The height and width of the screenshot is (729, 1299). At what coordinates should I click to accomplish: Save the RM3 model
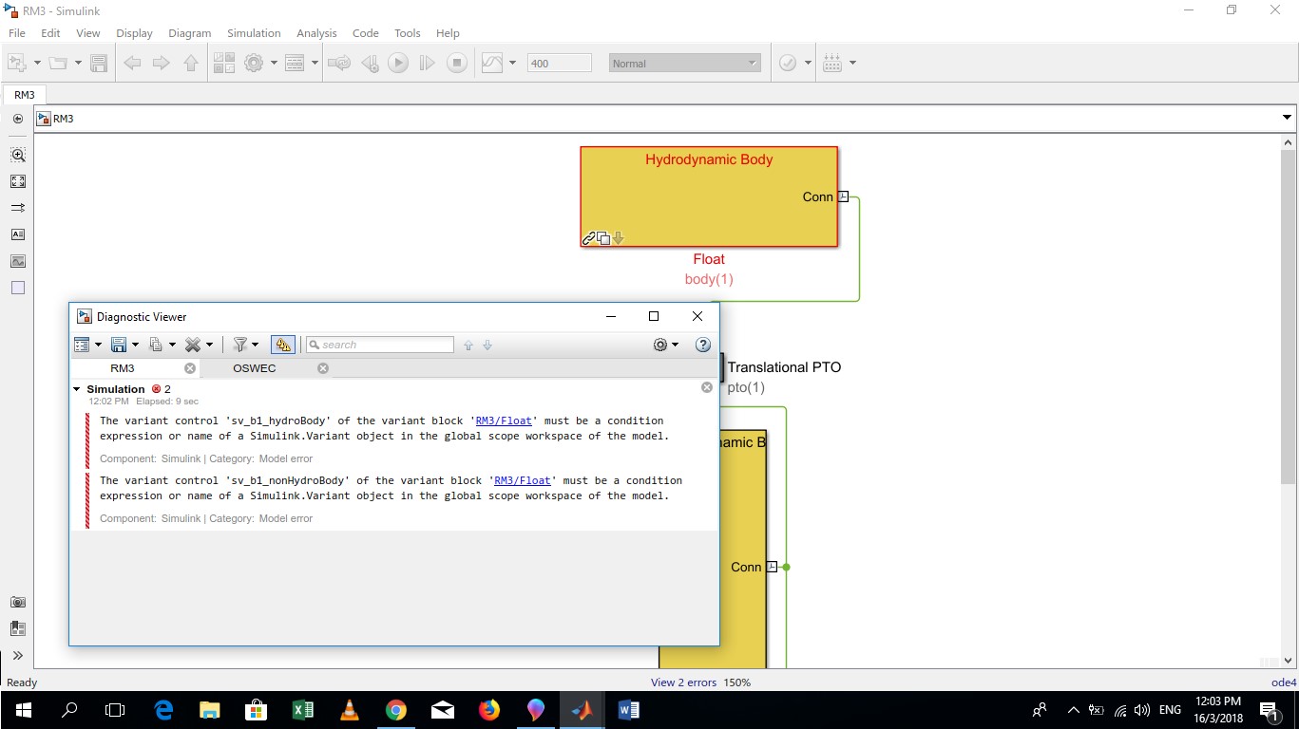tap(99, 63)
